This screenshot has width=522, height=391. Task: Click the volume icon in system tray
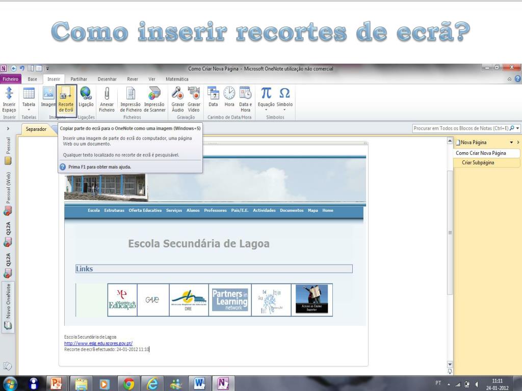coord(477,384)
